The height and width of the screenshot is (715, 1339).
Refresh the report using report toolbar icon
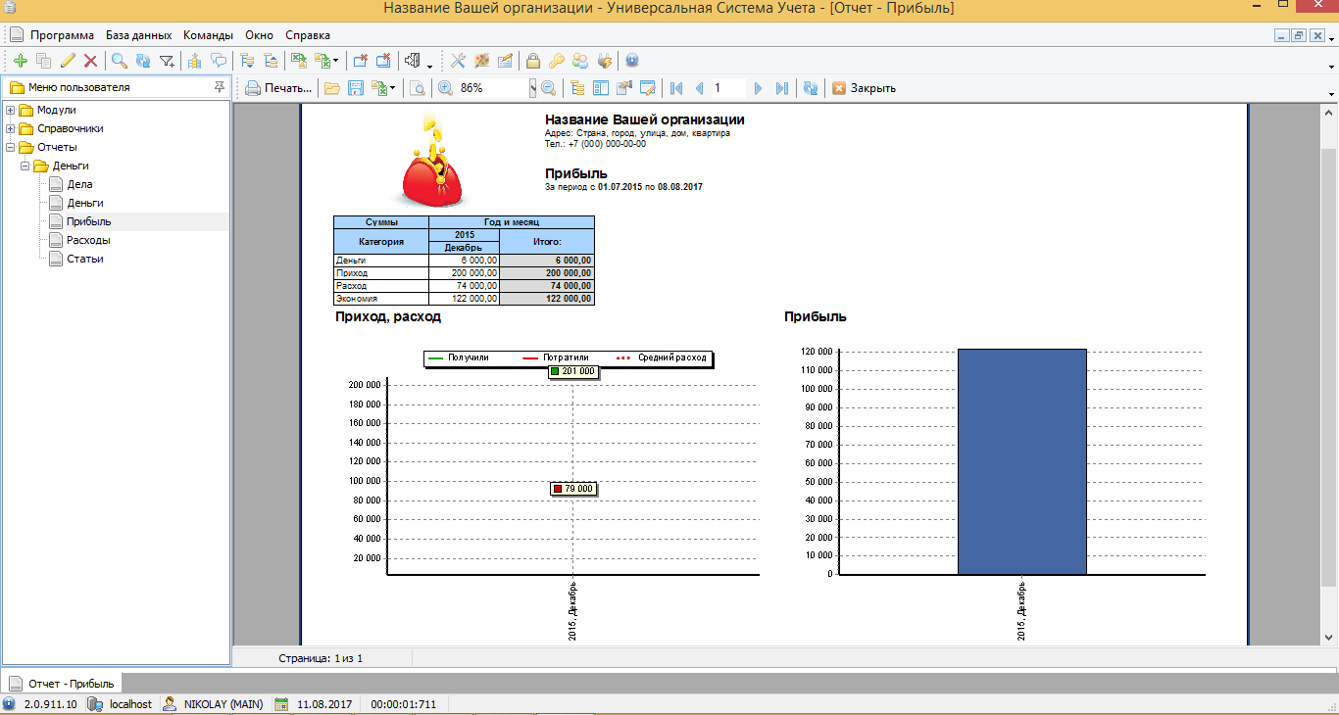pos(811,88)
